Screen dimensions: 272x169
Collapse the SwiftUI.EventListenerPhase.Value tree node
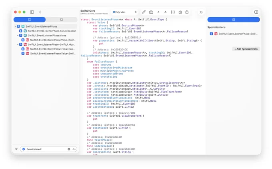point(18,35)
